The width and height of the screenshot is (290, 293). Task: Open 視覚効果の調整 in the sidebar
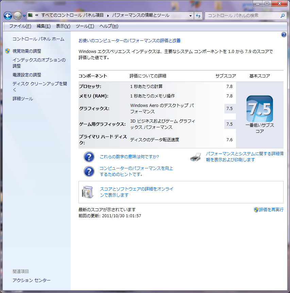click(27, 51)
